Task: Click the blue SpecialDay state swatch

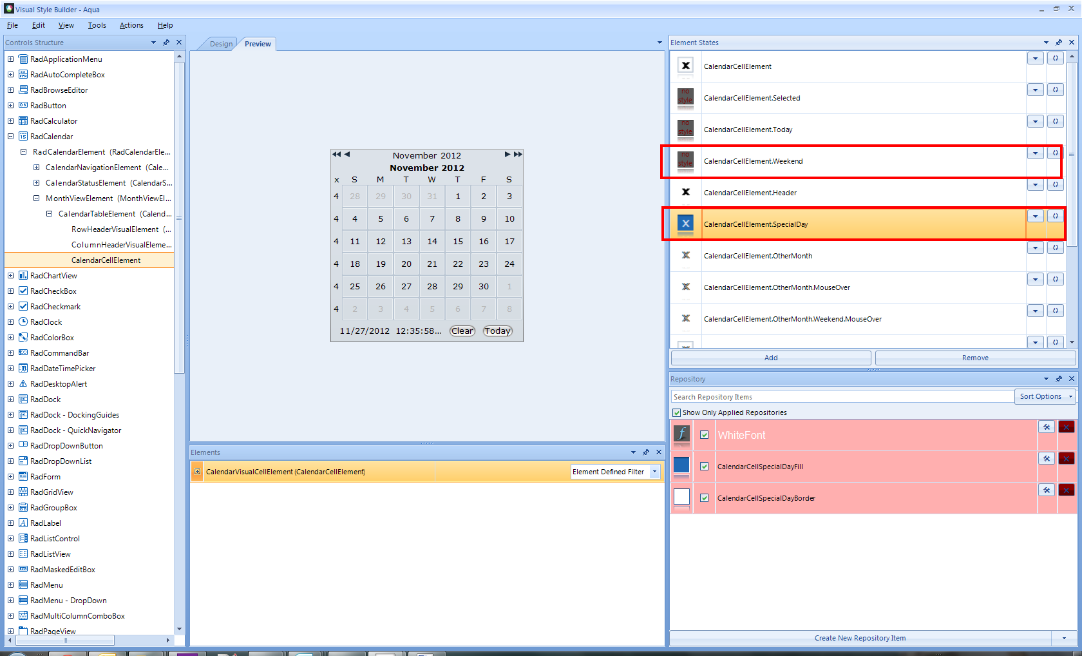Action: 686,224
